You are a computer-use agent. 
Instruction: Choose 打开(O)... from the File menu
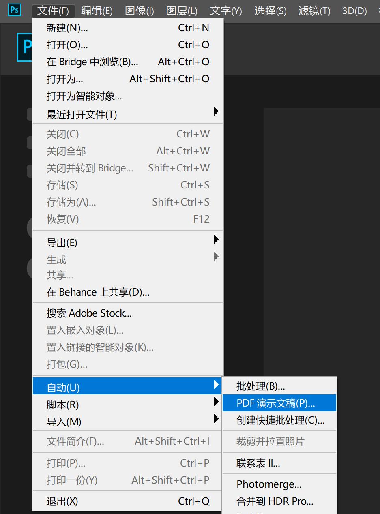coord(128,45)
